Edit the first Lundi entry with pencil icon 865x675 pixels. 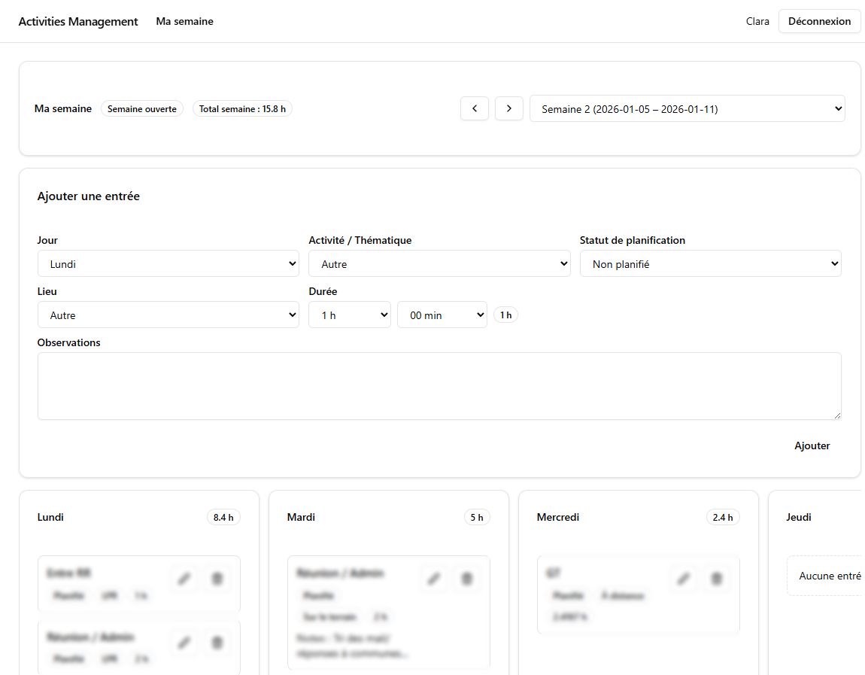[x=184, y=579]
